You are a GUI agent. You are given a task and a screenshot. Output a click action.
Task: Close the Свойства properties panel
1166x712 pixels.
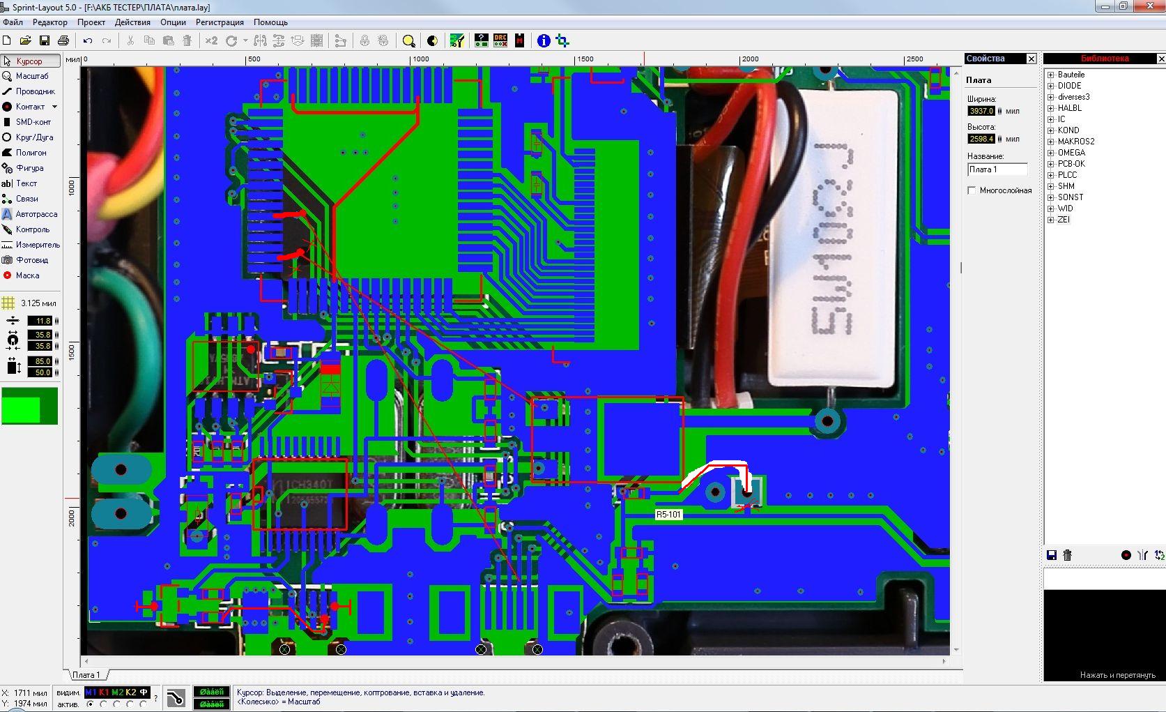1031,59
